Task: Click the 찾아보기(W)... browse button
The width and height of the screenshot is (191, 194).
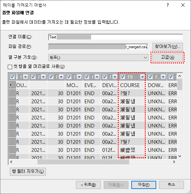Action: point(168,47)
